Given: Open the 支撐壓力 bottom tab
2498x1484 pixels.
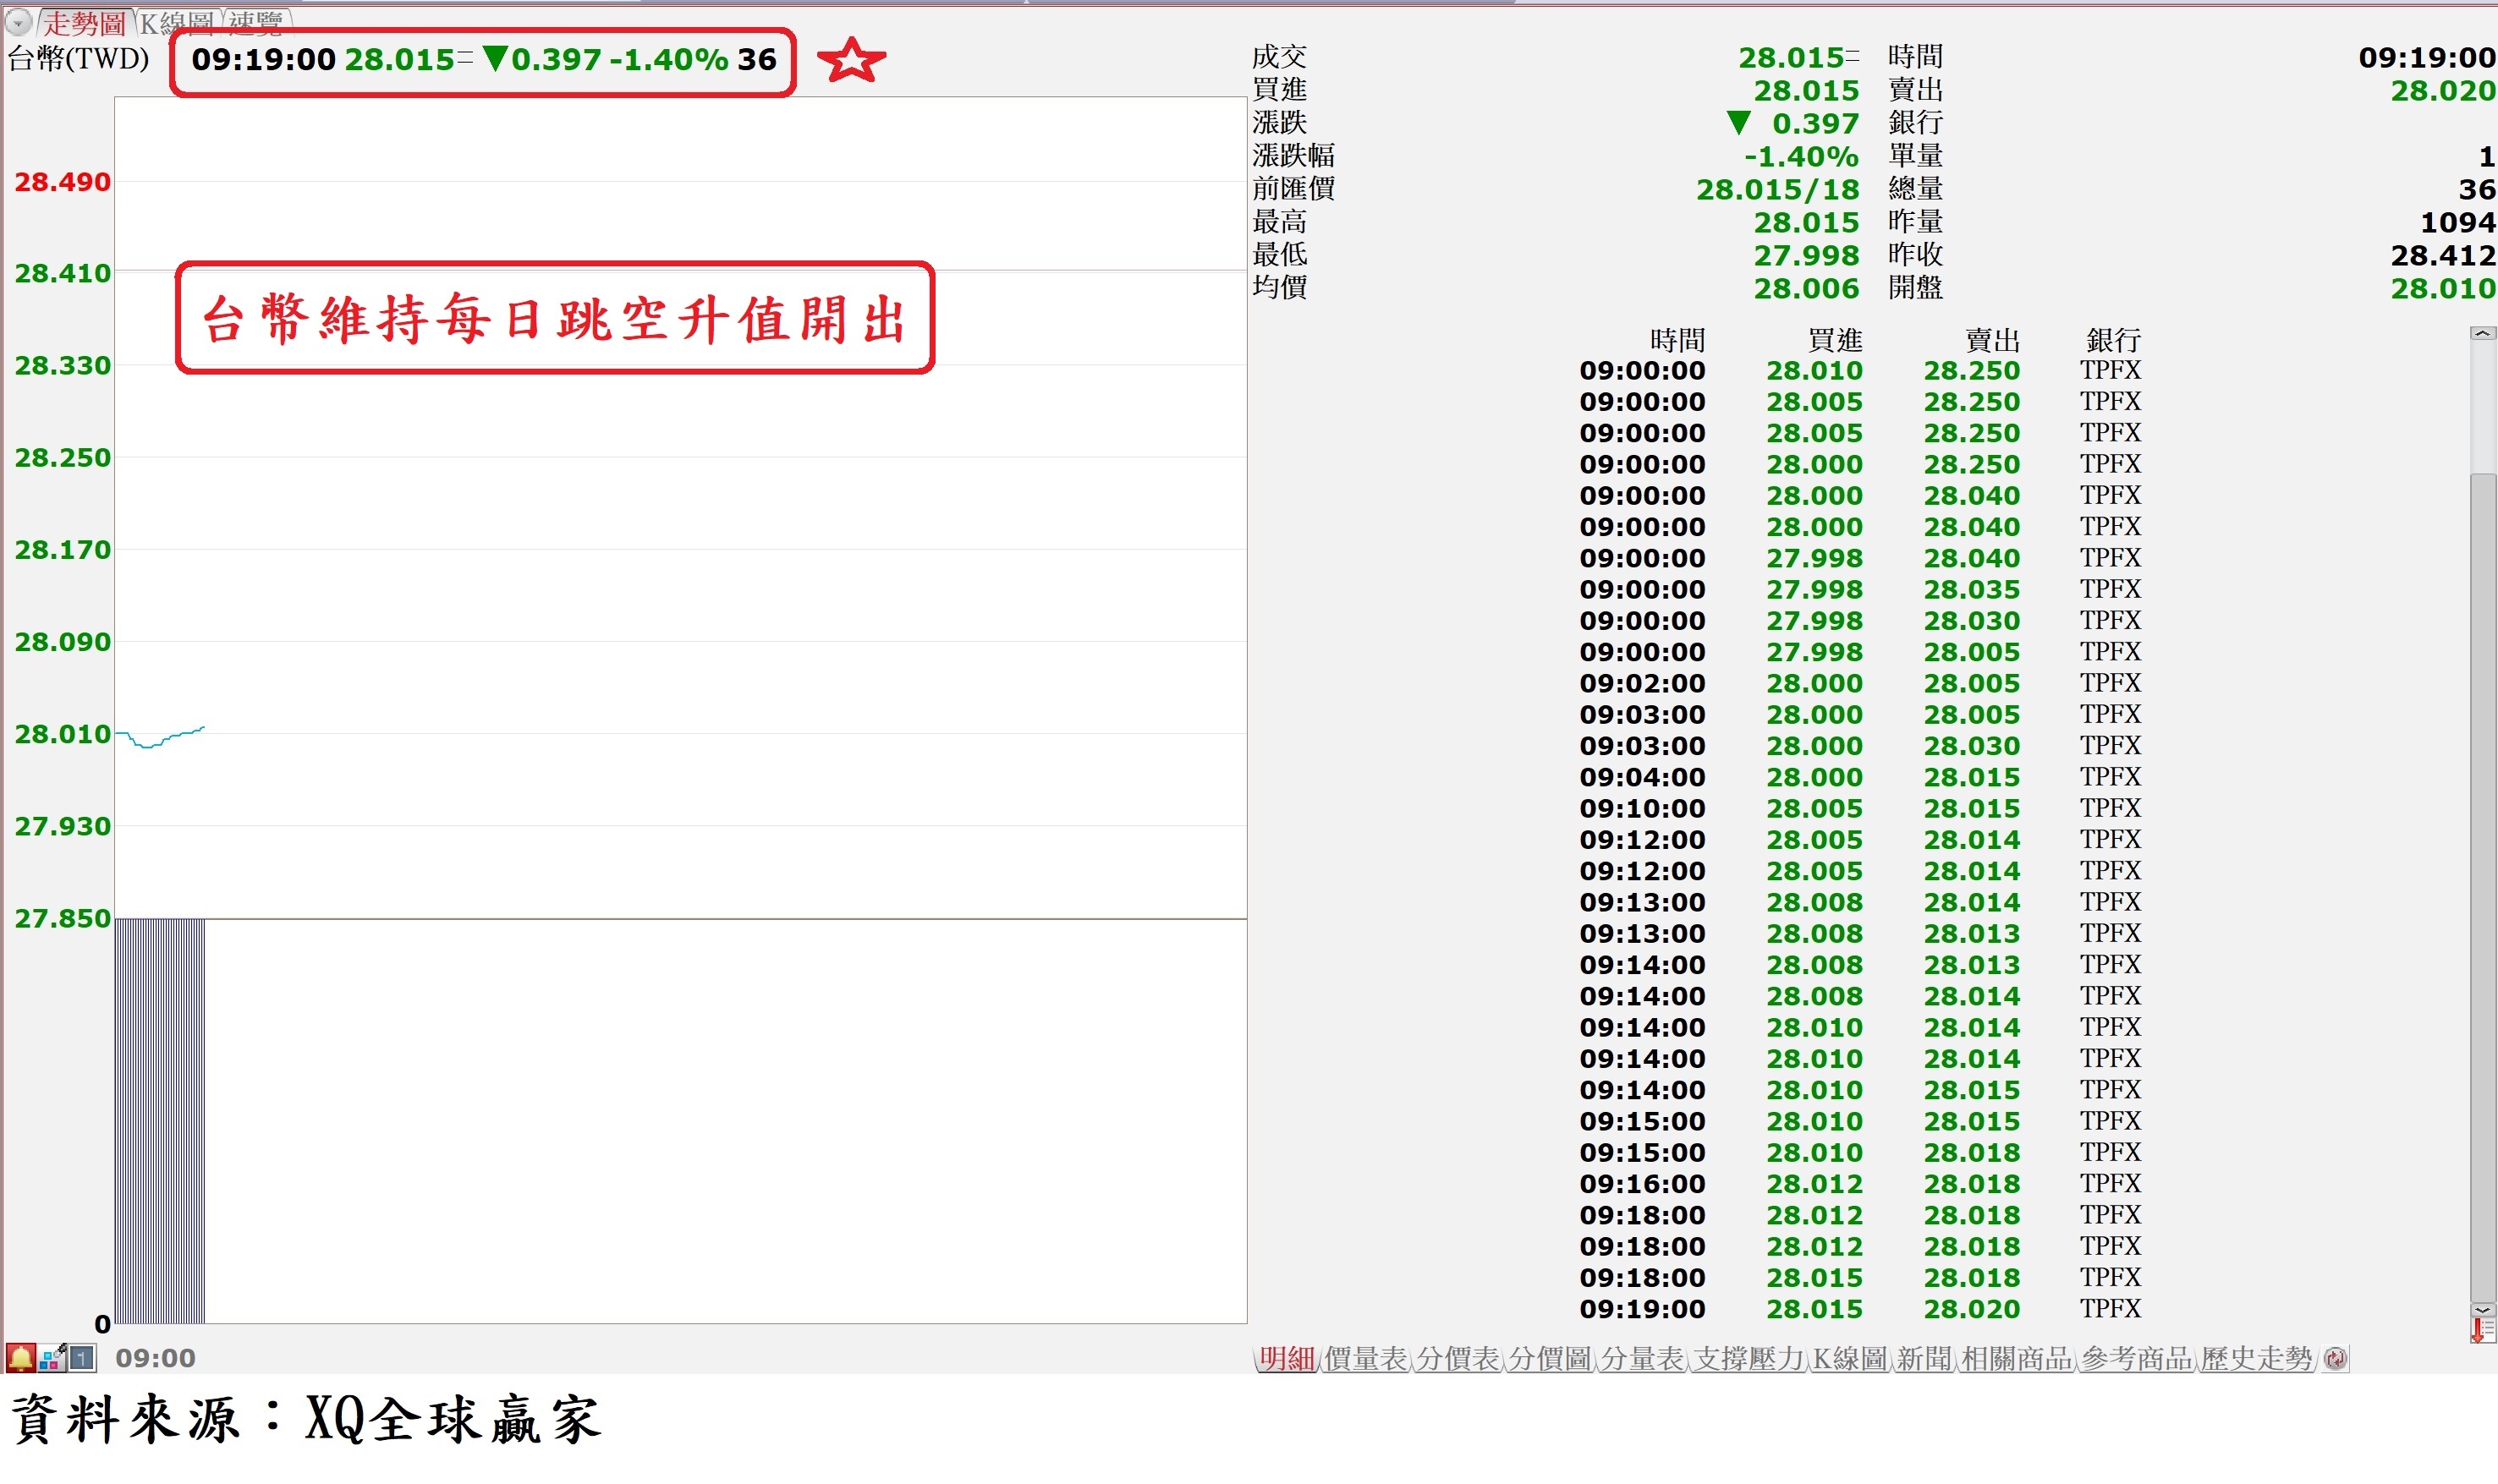Looking at the screenshot, I should click(x=1749, y=1358).
